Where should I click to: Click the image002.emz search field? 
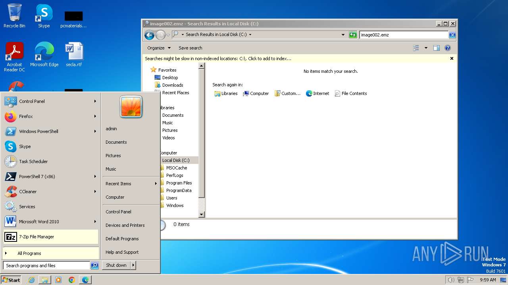pos(404,35)
